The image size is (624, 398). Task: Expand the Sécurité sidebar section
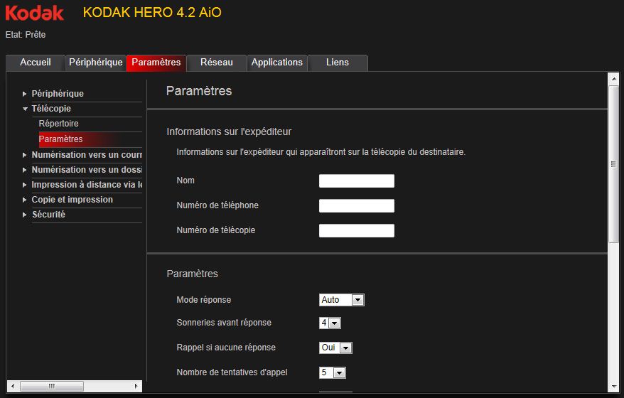[48, 215]
